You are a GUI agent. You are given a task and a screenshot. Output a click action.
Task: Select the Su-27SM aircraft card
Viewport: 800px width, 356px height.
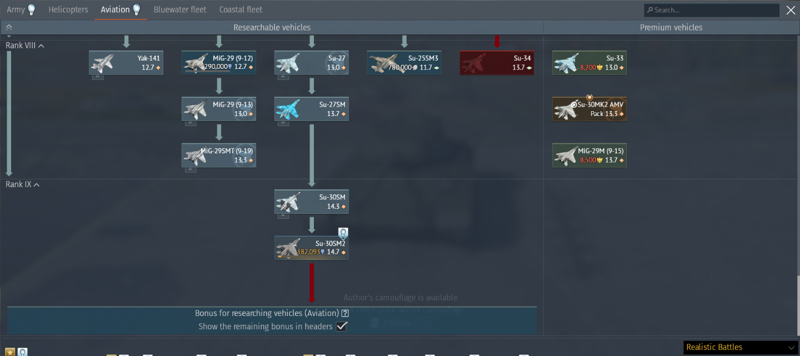click(x=312, y=109)
